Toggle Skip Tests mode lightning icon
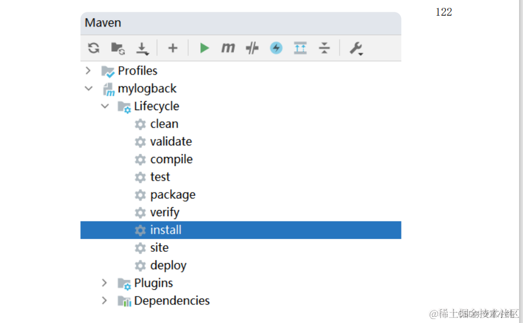The height and width of the screenshot is (323, 523). point(276,48)
